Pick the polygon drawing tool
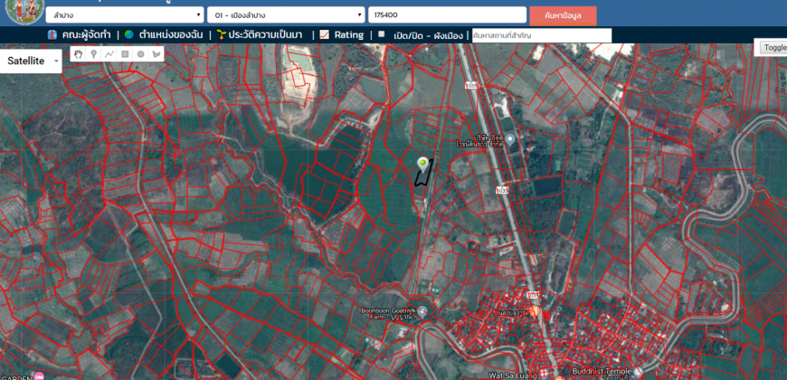Image resolution: width=787 pixels, height=380 pixels. (156, 54)
